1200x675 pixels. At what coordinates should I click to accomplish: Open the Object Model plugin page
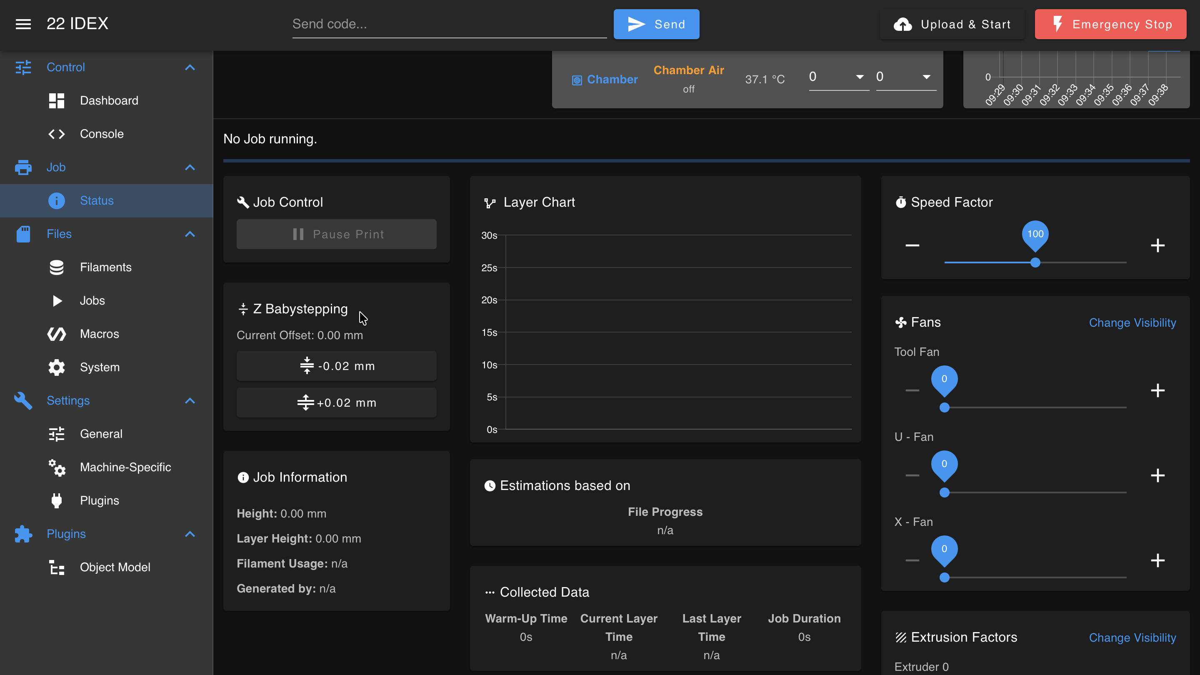click(x=107, y=567)
